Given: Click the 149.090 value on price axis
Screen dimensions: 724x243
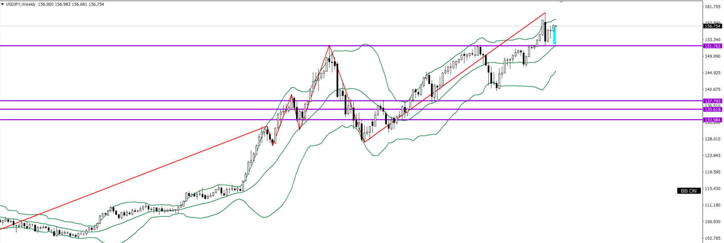Looking at the screenshot, I should (x=713, y=57).
